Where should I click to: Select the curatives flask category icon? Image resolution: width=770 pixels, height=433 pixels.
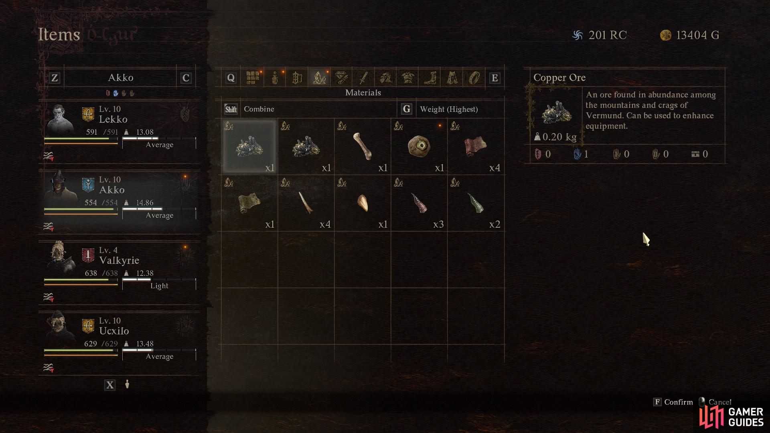(275, 78)
